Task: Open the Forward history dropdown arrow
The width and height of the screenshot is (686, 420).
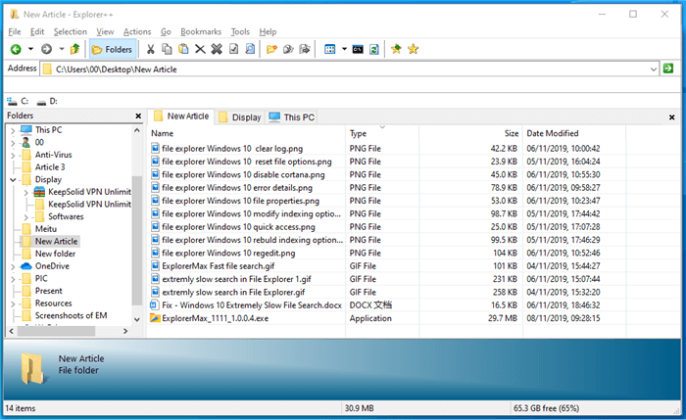Action: tap(61, 49)
